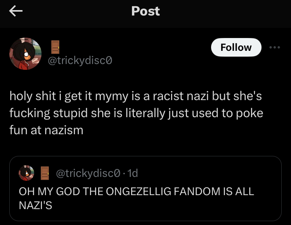The image size is (291, 225).
Task: Click the word ONGEZELLIG in quoted post
Action: pos(139,191)
